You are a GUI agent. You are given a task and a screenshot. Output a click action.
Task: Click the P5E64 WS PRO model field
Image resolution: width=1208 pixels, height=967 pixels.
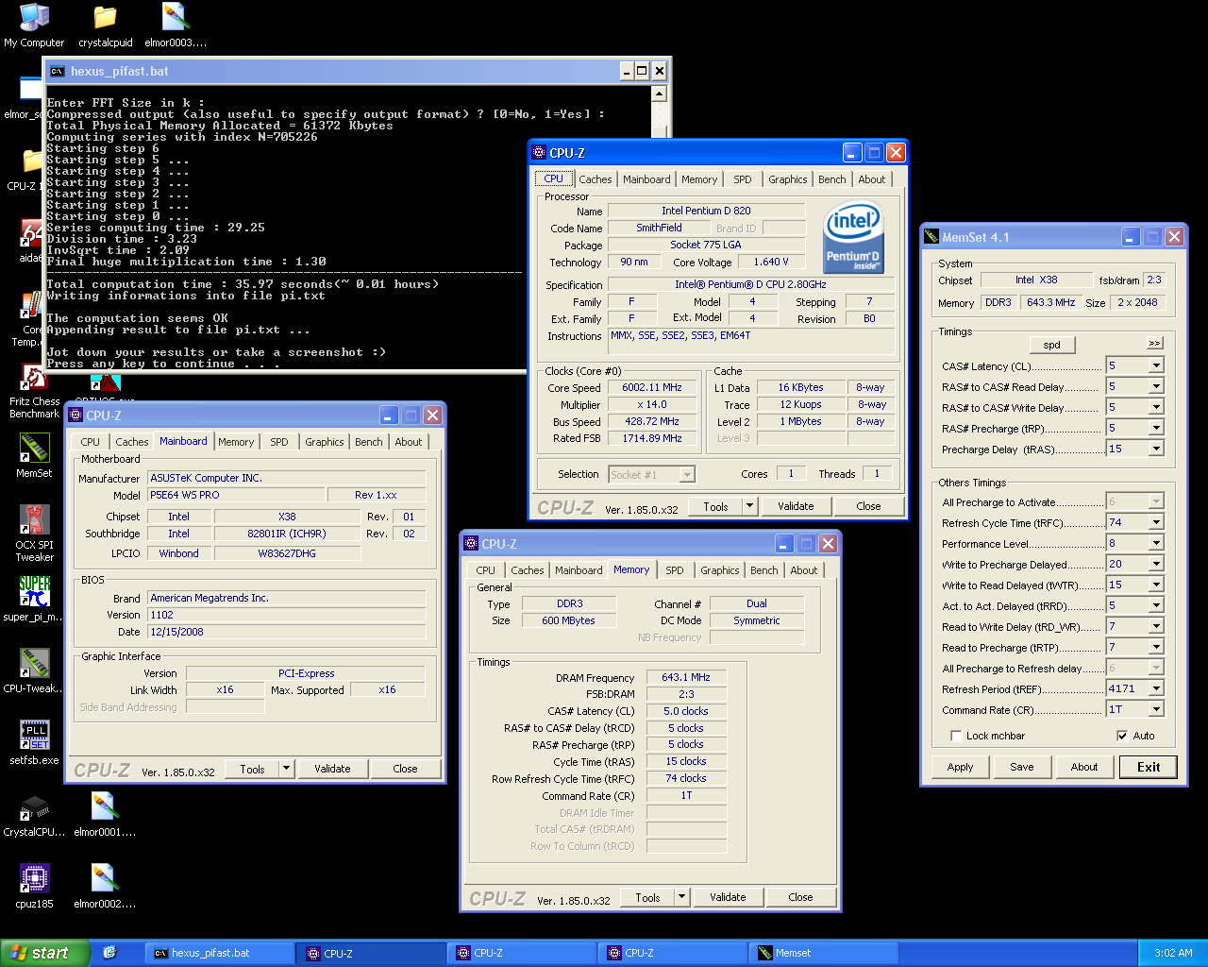pyautogui.click(x=236, y=495)
